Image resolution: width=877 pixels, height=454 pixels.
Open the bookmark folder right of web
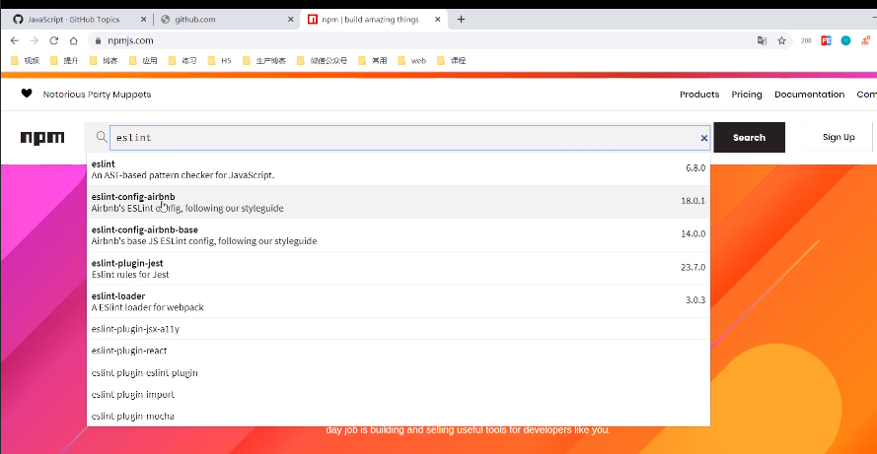pos(451,60)
